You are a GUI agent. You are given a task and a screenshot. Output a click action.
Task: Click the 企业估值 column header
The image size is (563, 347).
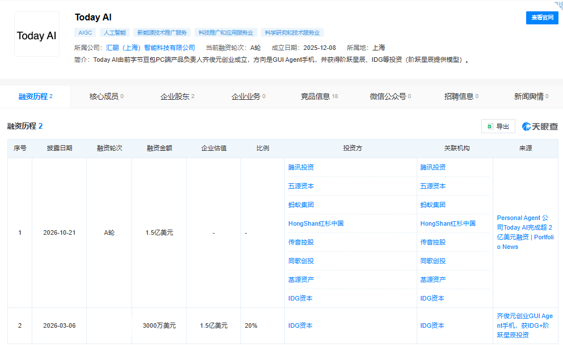[x=214, y=148]
